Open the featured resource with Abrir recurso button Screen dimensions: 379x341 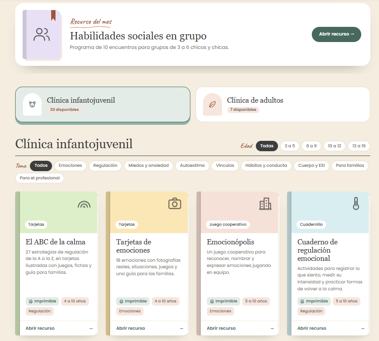point(336,34)
